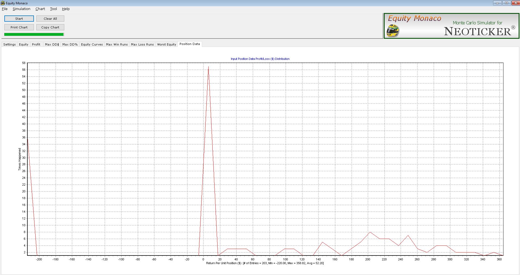The image size is (520, 275).
Task: Switch to the Settings tab
Action: (9, 44)
